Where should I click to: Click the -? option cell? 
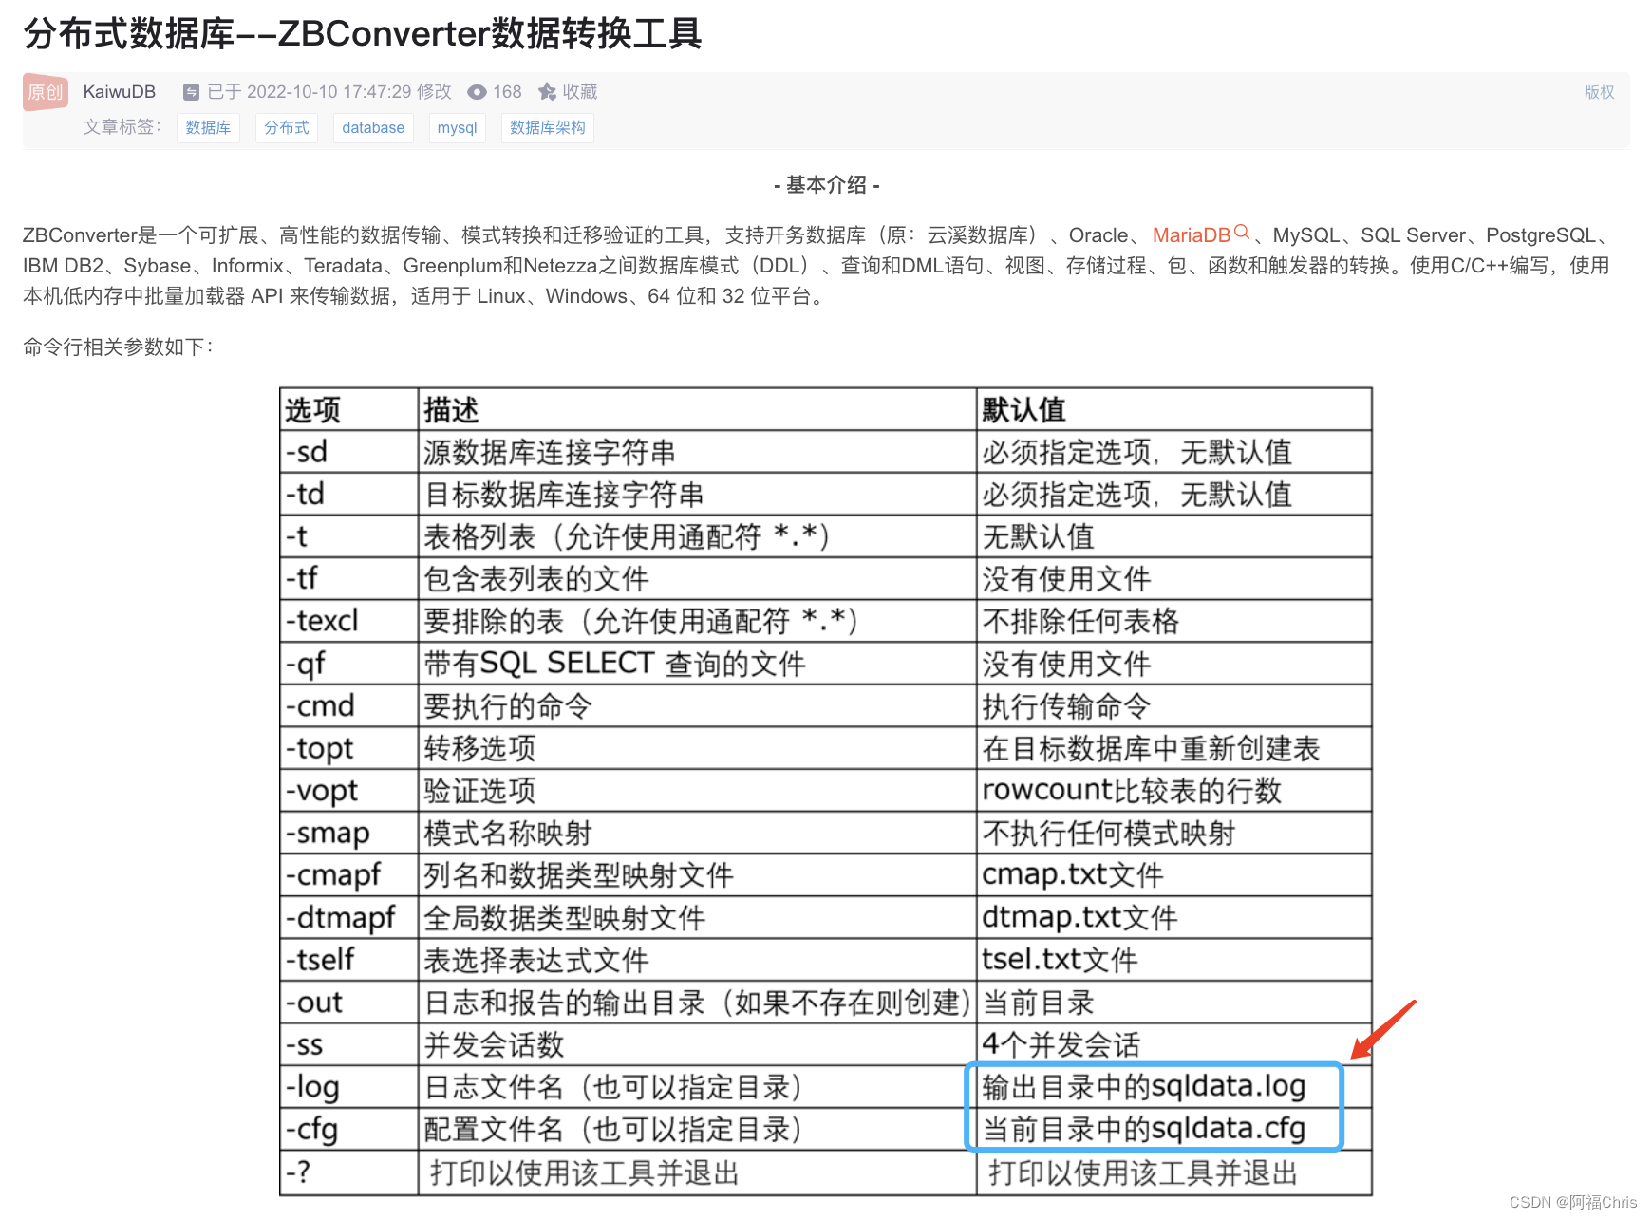pos(349,1172)
